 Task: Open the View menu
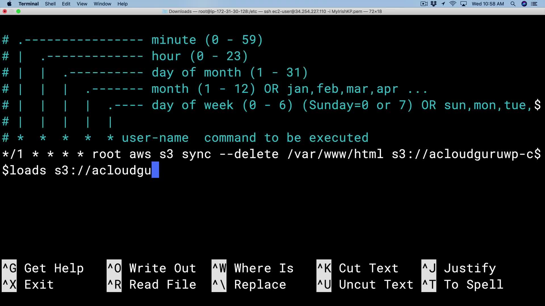(x=82, y=4)
